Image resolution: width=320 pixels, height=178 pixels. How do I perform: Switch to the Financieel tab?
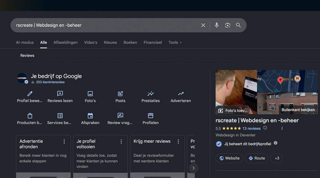click(x=153, y=42)
